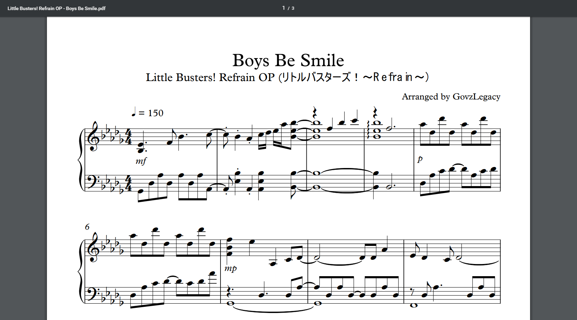Click the "p" dynamic marking on first system
577x320 pixels.
click(x=420, y=159)
